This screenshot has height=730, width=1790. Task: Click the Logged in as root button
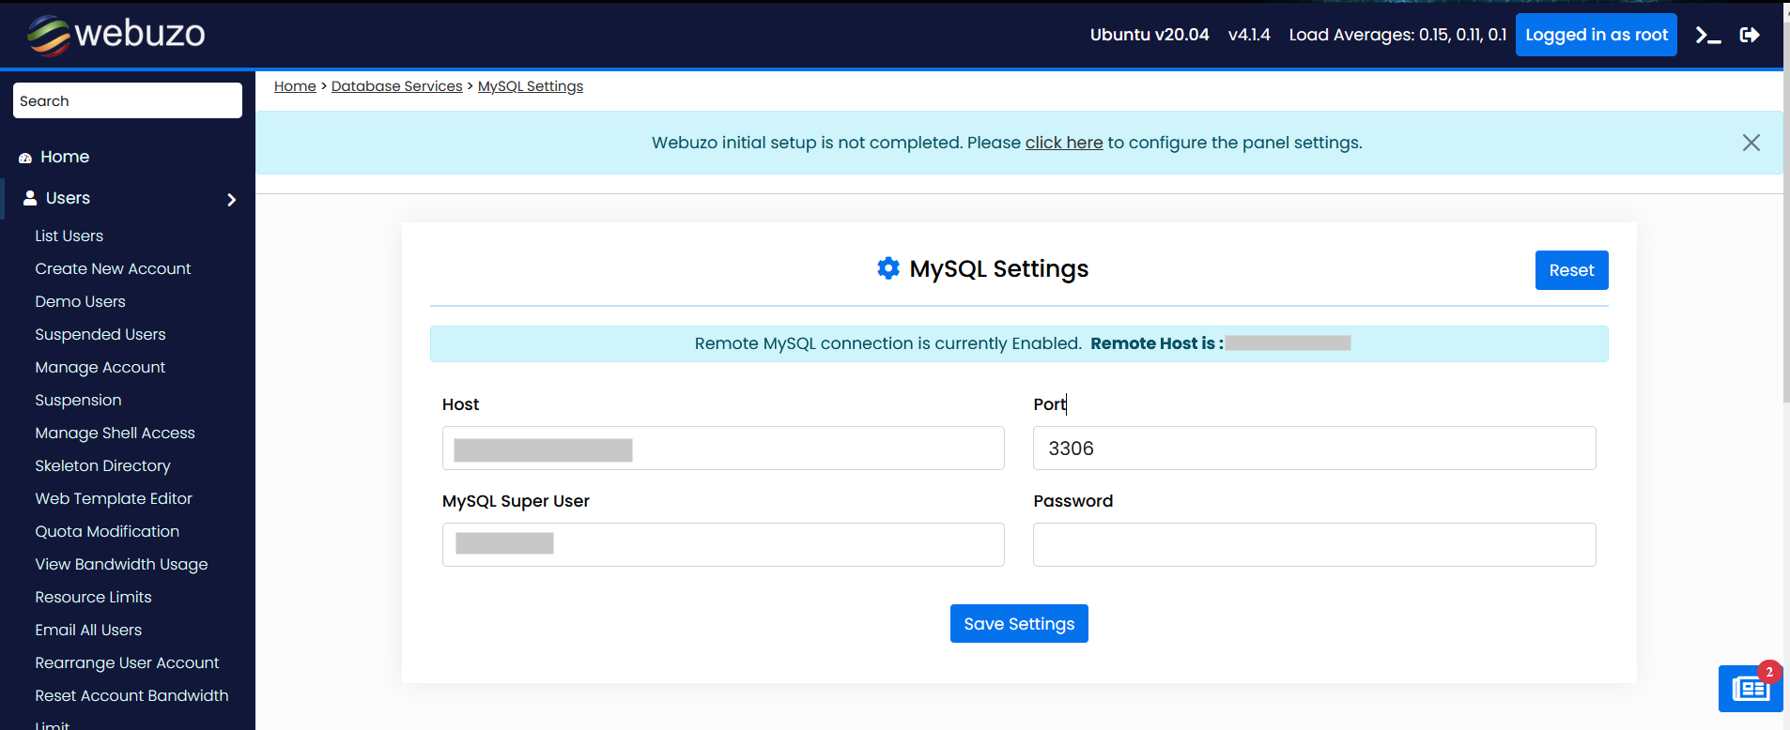tap(1596, 36)
